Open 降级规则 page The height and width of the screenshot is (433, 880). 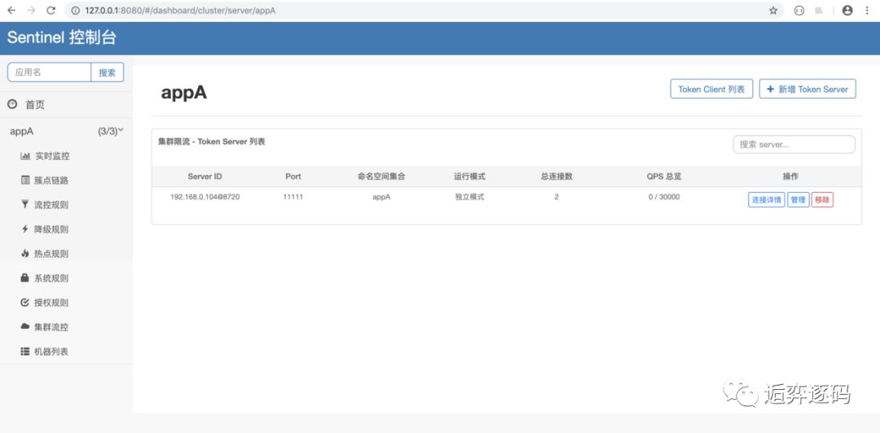(51, 230)
